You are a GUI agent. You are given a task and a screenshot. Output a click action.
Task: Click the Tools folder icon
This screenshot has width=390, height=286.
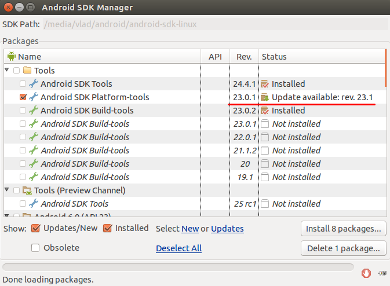tap(27, 71)
